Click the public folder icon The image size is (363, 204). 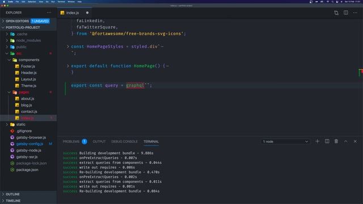coord(12,47)
